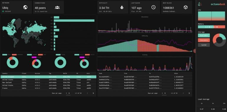Screen dimensions: 227x112
Task: Click the 1m load average value 0.07
Action: 202,109
